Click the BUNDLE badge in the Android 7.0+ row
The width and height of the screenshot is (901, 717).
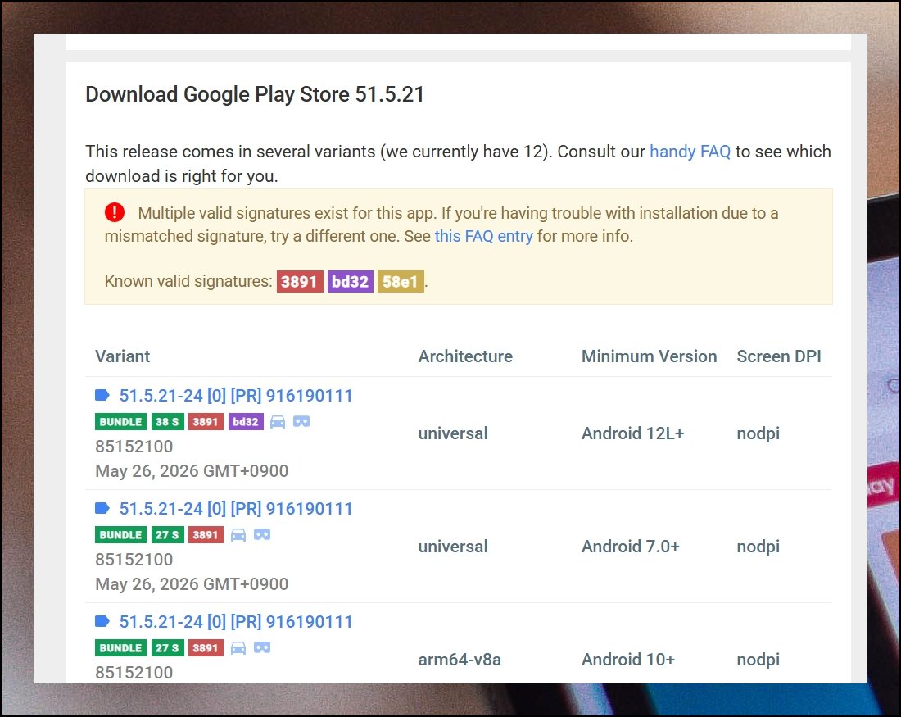(120, 535)
